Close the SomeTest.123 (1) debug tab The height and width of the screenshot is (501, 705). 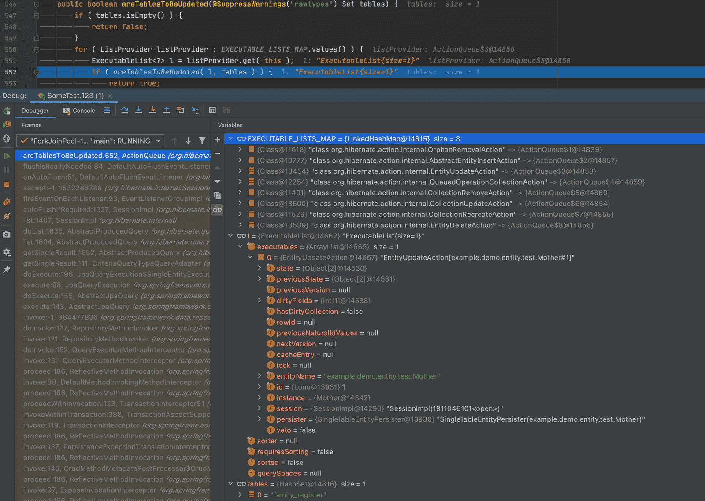coord(110,96)
